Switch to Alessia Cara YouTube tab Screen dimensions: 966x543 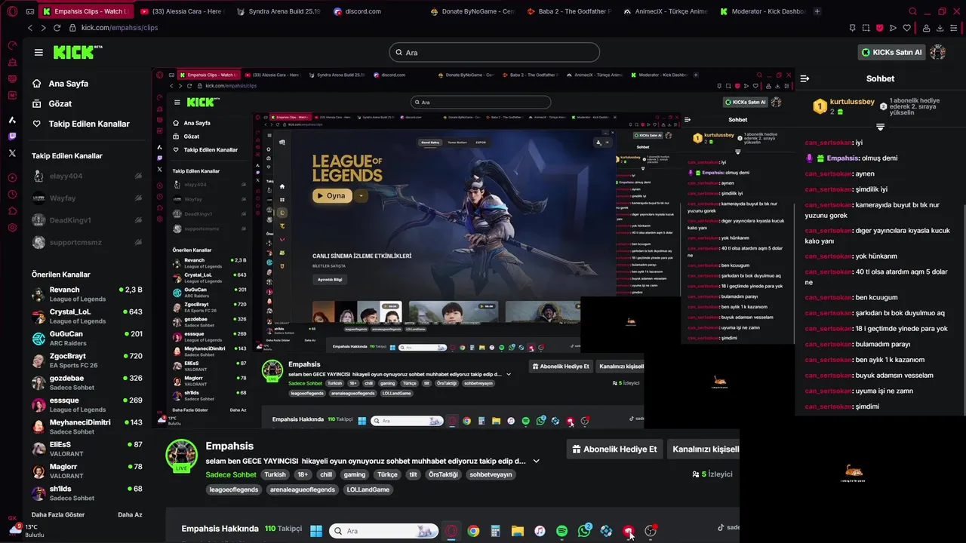[x=183, y=11]
